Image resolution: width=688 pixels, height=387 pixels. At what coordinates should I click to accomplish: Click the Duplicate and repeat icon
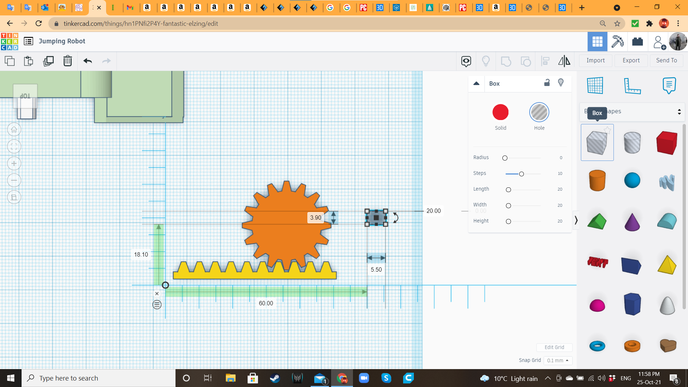[48, 61]
